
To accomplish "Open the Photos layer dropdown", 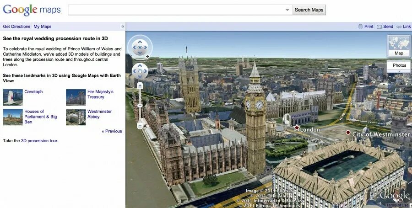I will 399,67.
